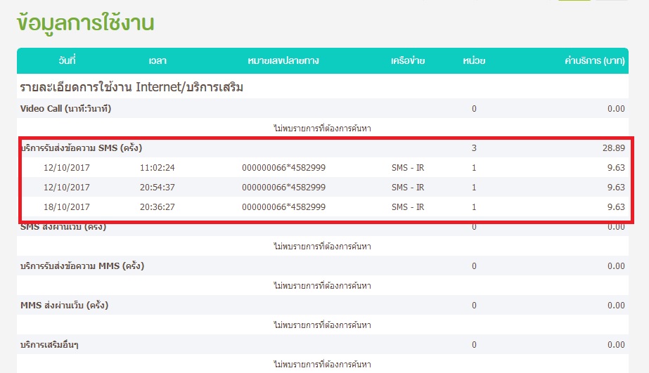
Task: Click SMS - IR network in 20:36:27 row
Action: 408,207
